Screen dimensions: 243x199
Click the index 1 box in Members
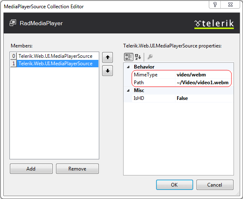[14, 64]
